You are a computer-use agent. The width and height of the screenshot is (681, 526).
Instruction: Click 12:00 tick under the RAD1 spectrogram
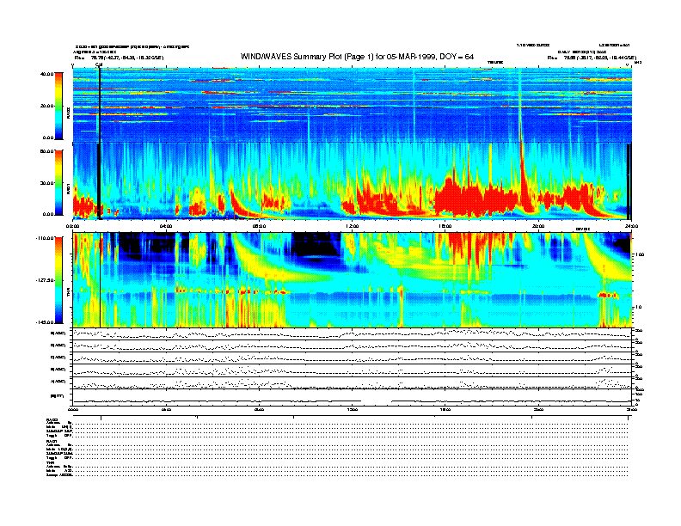pos(353,226)
